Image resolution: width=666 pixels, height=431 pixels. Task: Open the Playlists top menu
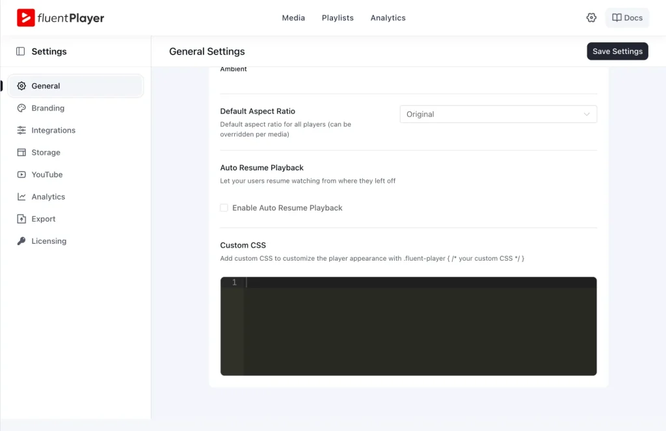click(338, 18)
